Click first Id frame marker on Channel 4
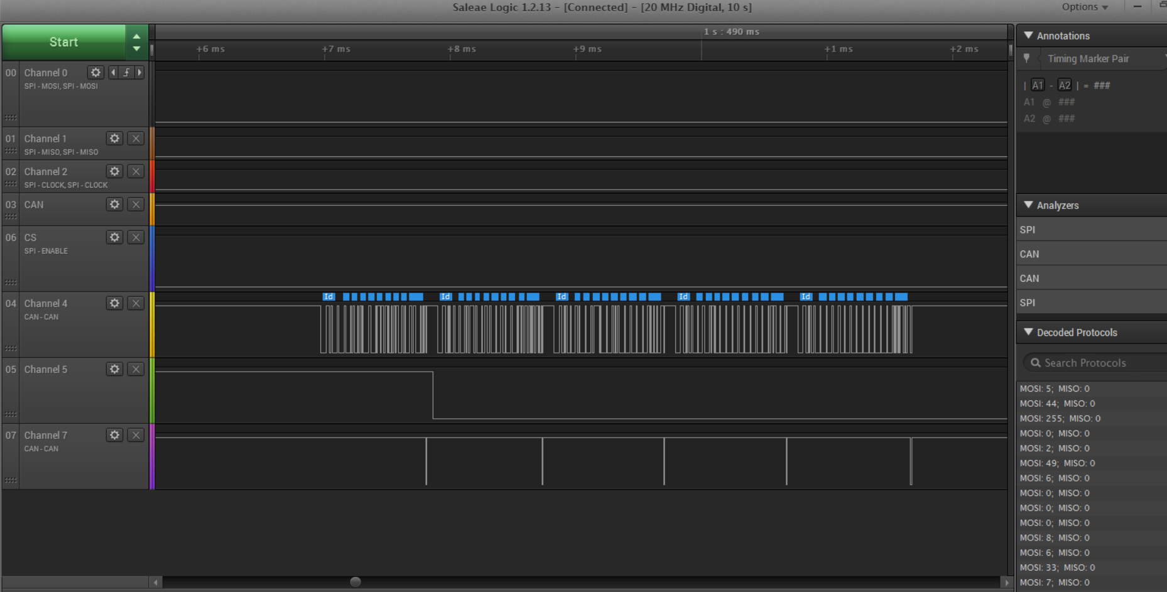 [328, 297]
